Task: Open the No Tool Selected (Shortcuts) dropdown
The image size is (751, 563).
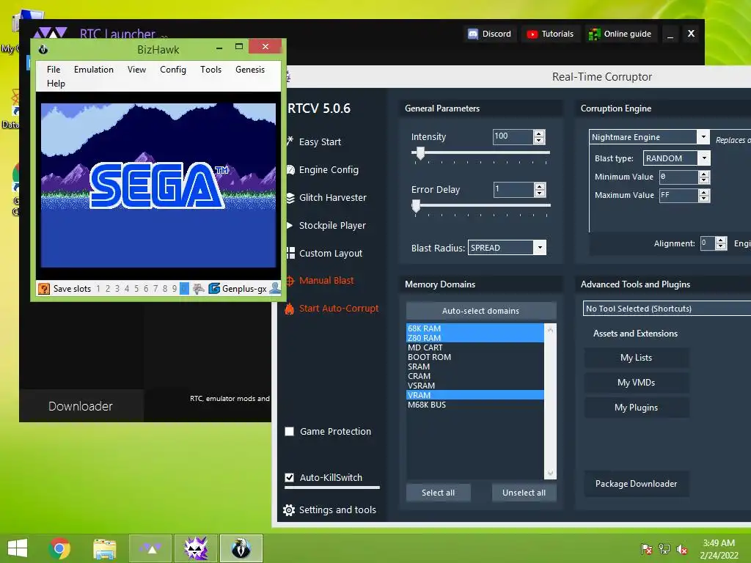Action: (x=667, y=309)
